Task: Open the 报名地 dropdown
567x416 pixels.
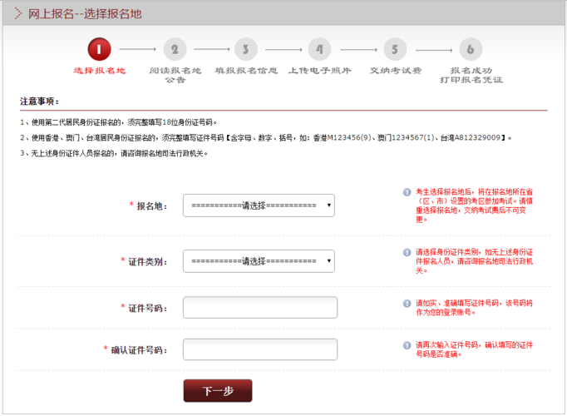Action: click(259, 206)
